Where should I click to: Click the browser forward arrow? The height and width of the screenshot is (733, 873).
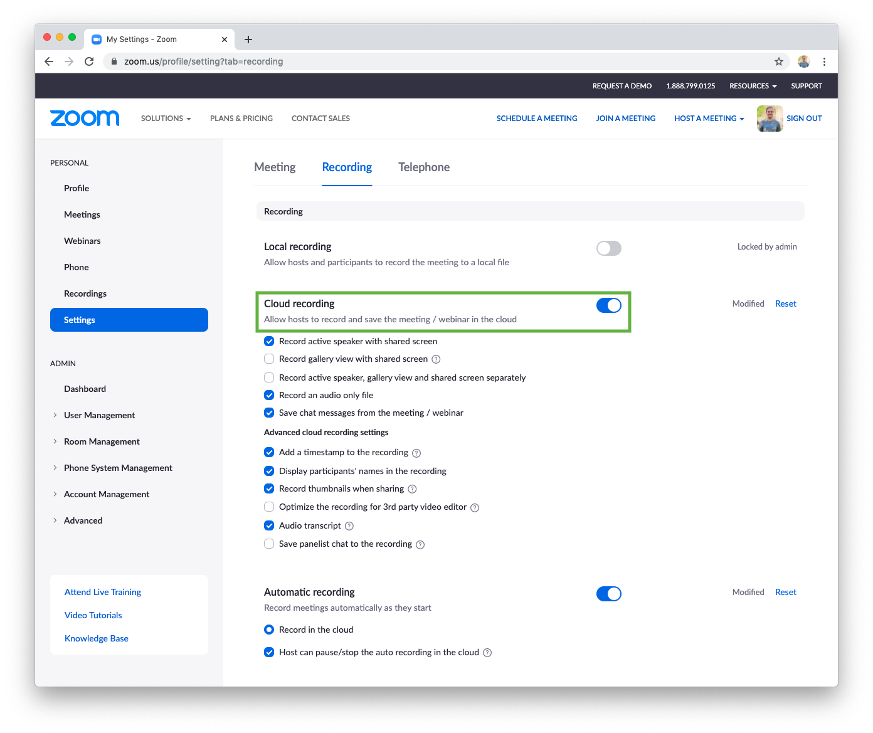(x=69, y=61)
